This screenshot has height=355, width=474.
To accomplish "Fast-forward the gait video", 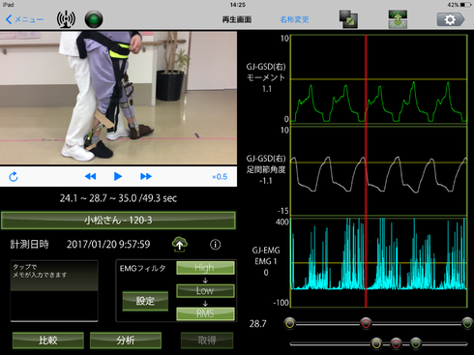I will (x=146, y=176).
